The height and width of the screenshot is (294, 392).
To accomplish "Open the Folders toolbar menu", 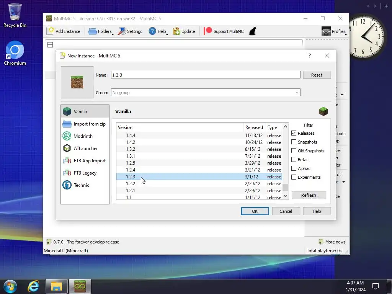I will [x=101, y=31].
